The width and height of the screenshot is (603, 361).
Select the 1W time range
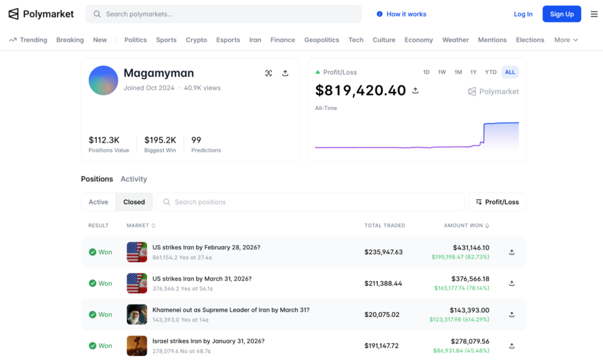click(442, 72)
